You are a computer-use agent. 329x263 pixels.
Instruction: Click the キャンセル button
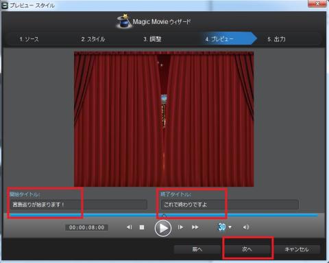coord(297,249)
